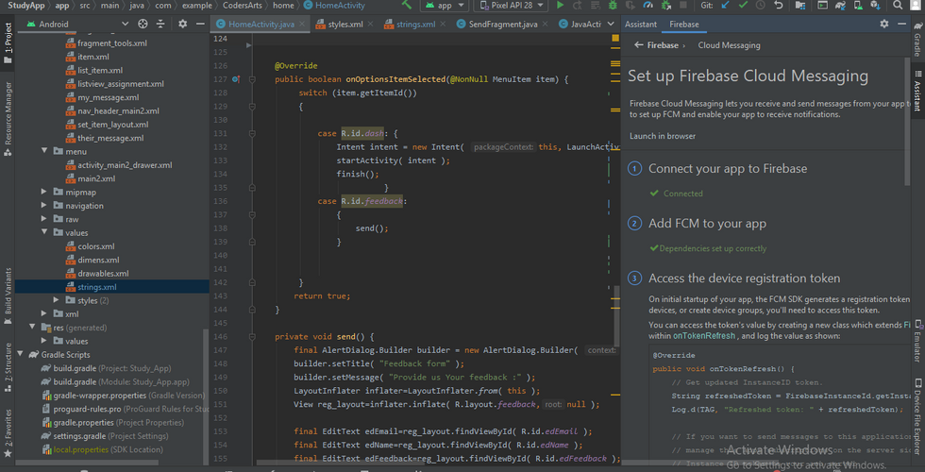
Task: Click the Search Everywhere magnifier icon
Action: pos(898,6)
